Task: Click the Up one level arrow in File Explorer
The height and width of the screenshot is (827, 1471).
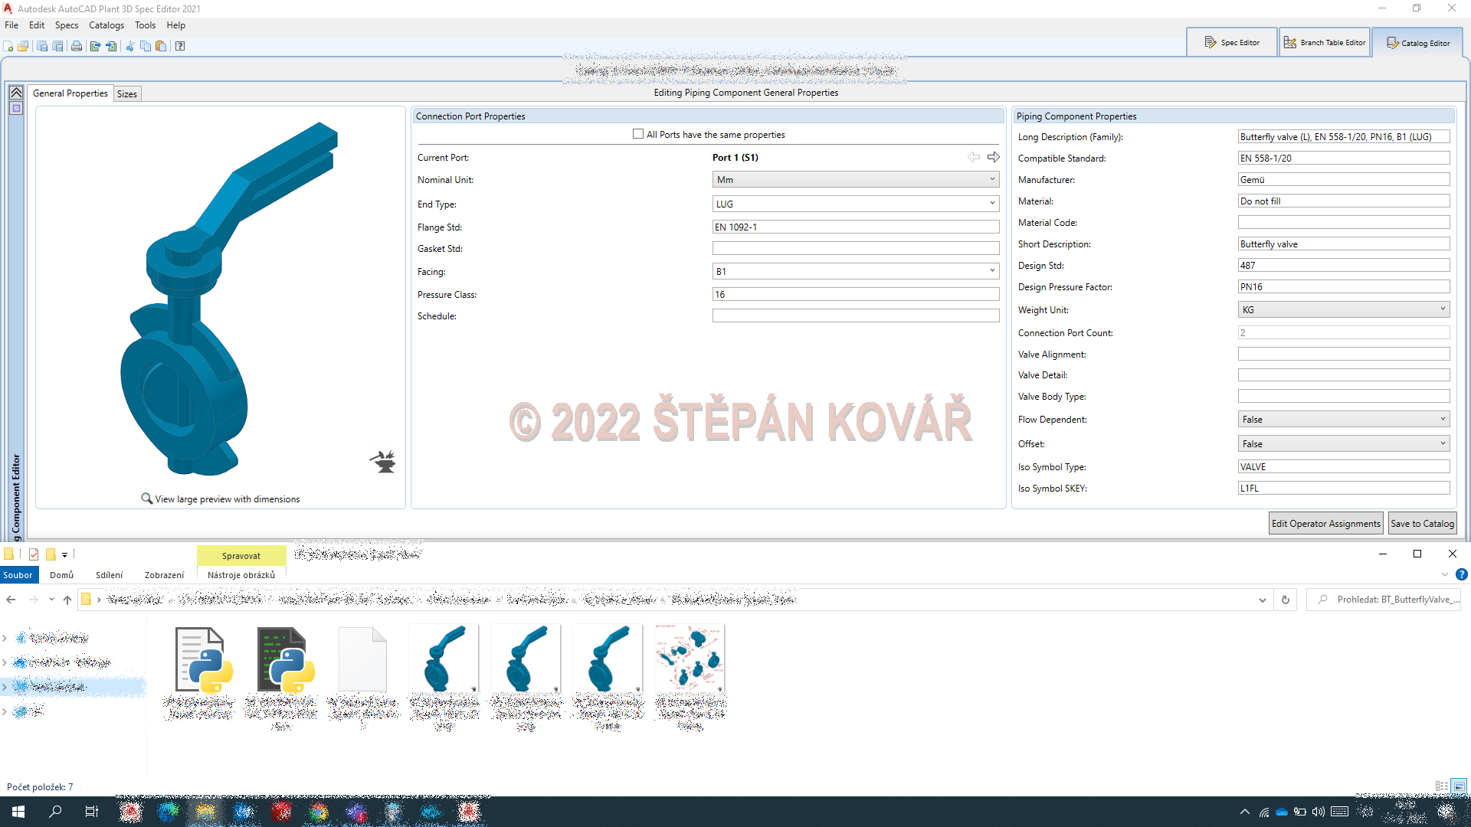Action: click(67, 600)
